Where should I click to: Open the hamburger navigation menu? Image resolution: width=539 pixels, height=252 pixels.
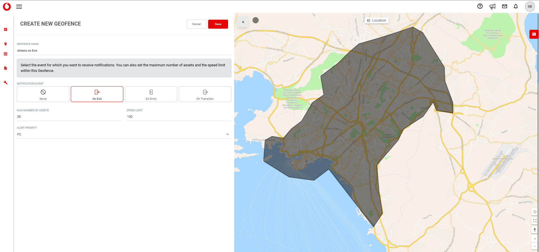pyautogui.click(x=19, y=7)
